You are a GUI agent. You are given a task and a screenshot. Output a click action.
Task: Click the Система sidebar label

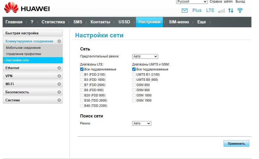pos(12,100)
